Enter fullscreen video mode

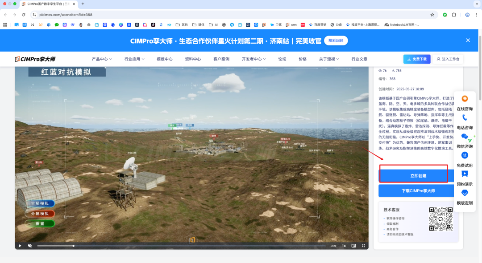[364, 246]
